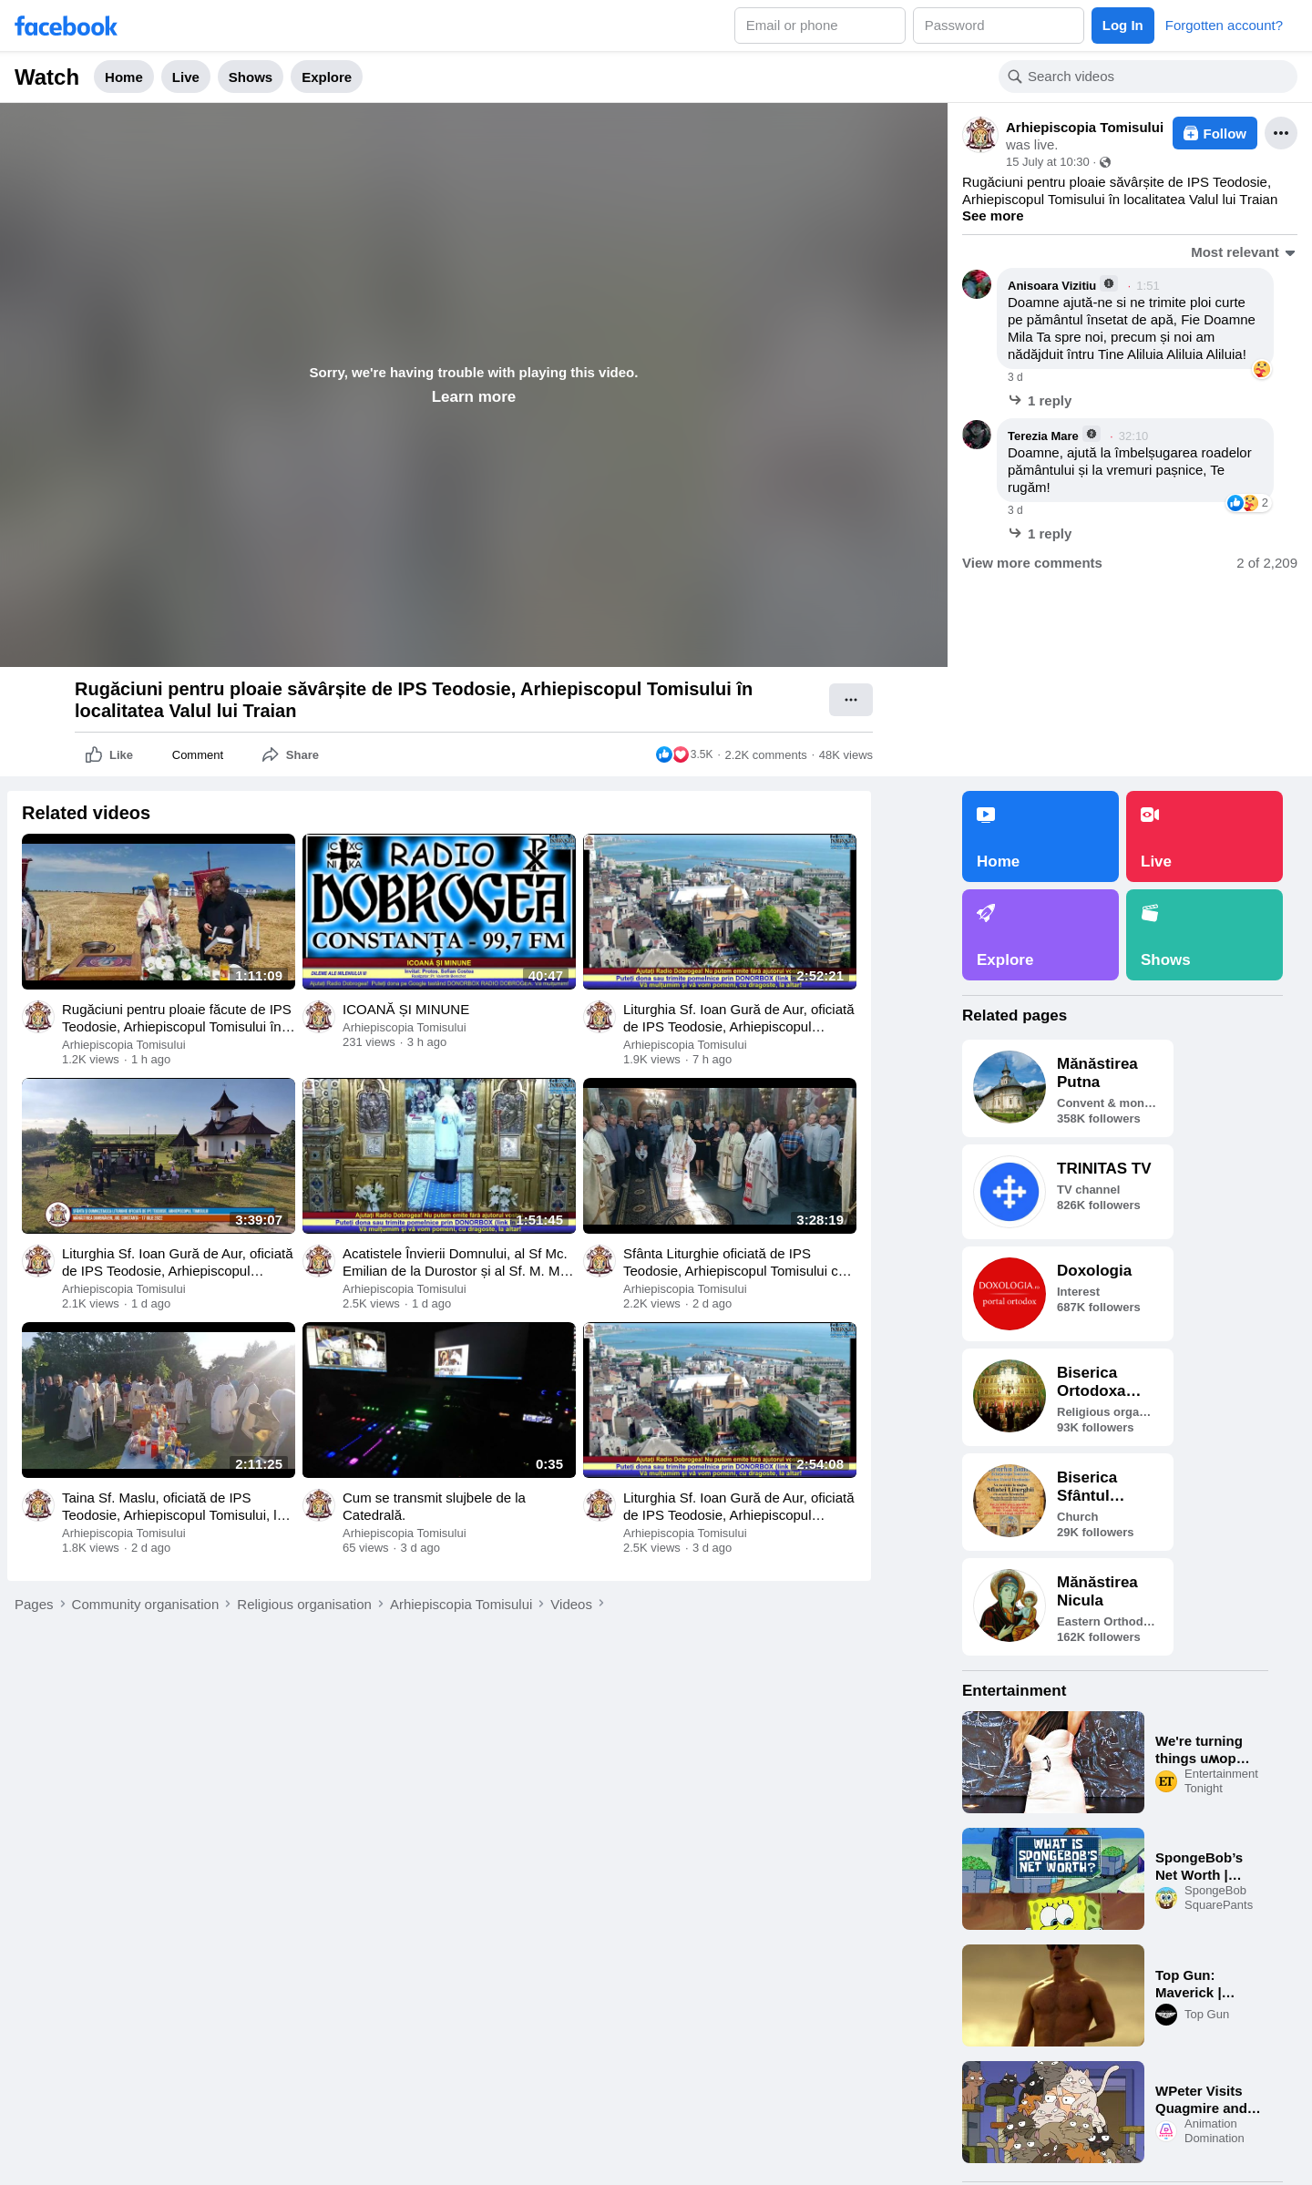Image resolution: width=1312 pixels, height=2185 pixels.
Task: Focus the Search videos field
Action: (1147, 77)
